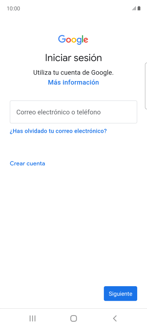Tap the 10:00 status bar clock

[x=13, y=9]
